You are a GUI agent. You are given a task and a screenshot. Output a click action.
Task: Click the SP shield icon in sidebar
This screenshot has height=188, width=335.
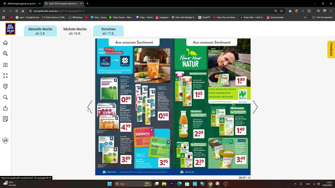5,141
